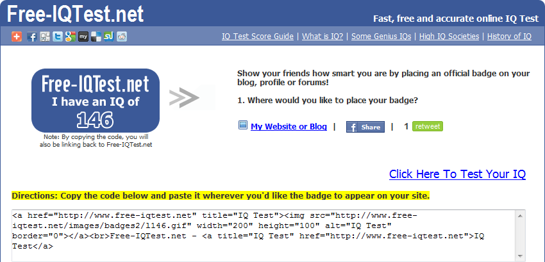Share on MySpace via the my icon
Image resolution: width=545 pixels, height=262 pixels.
click(83, 37)
